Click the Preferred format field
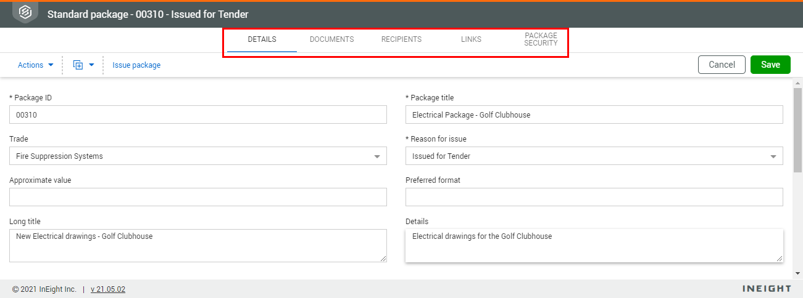Screen dimensions: 803x298 pyautogui.click(x=594, y=197)
